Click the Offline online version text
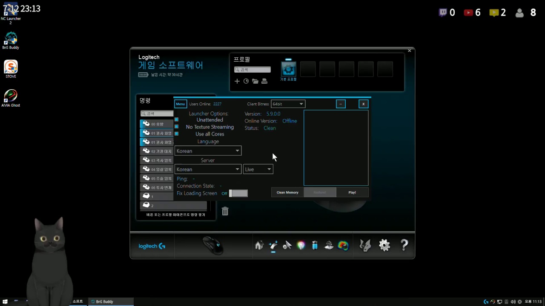This screenshot has height=306, width=545. [290, 121]
